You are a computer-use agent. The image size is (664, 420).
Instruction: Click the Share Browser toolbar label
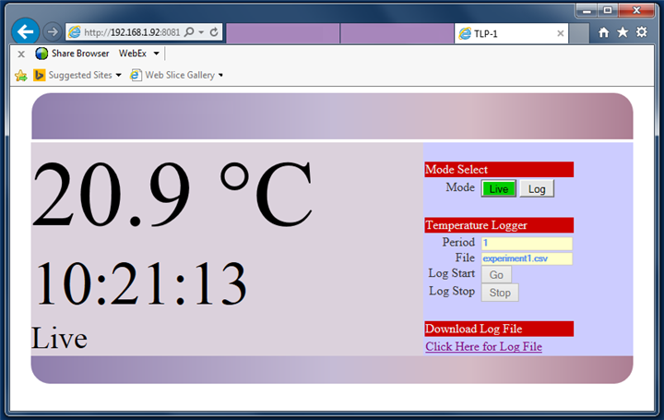pos(80,54)
